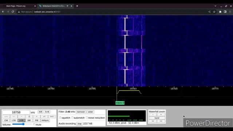Step frequency up with '+++' button

[x=52, y=116]
